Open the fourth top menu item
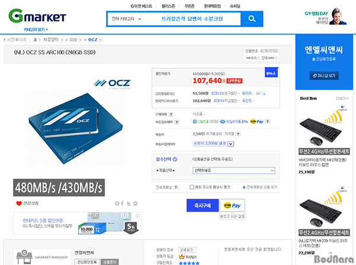This screenshot has height=265, width=356. click(x=212, y=6)
